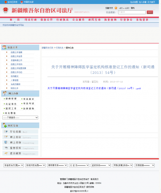Screen dimensions: 161x193
Task: Click 行政执法 breadcrumb link
Action: (59, 48)
